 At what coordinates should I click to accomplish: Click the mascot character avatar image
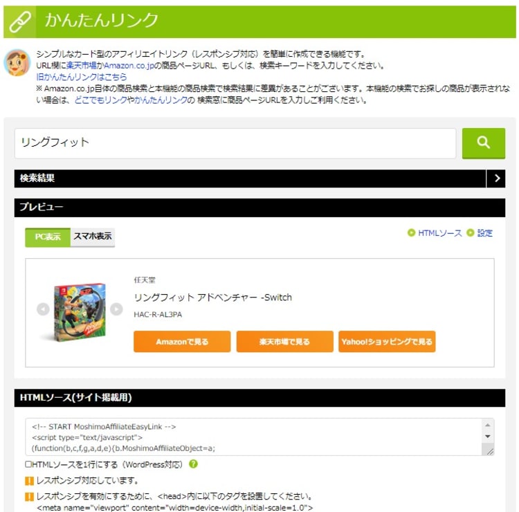[17, 62]
